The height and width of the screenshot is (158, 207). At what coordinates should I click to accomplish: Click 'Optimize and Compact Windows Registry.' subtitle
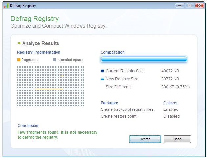[58, 26]
